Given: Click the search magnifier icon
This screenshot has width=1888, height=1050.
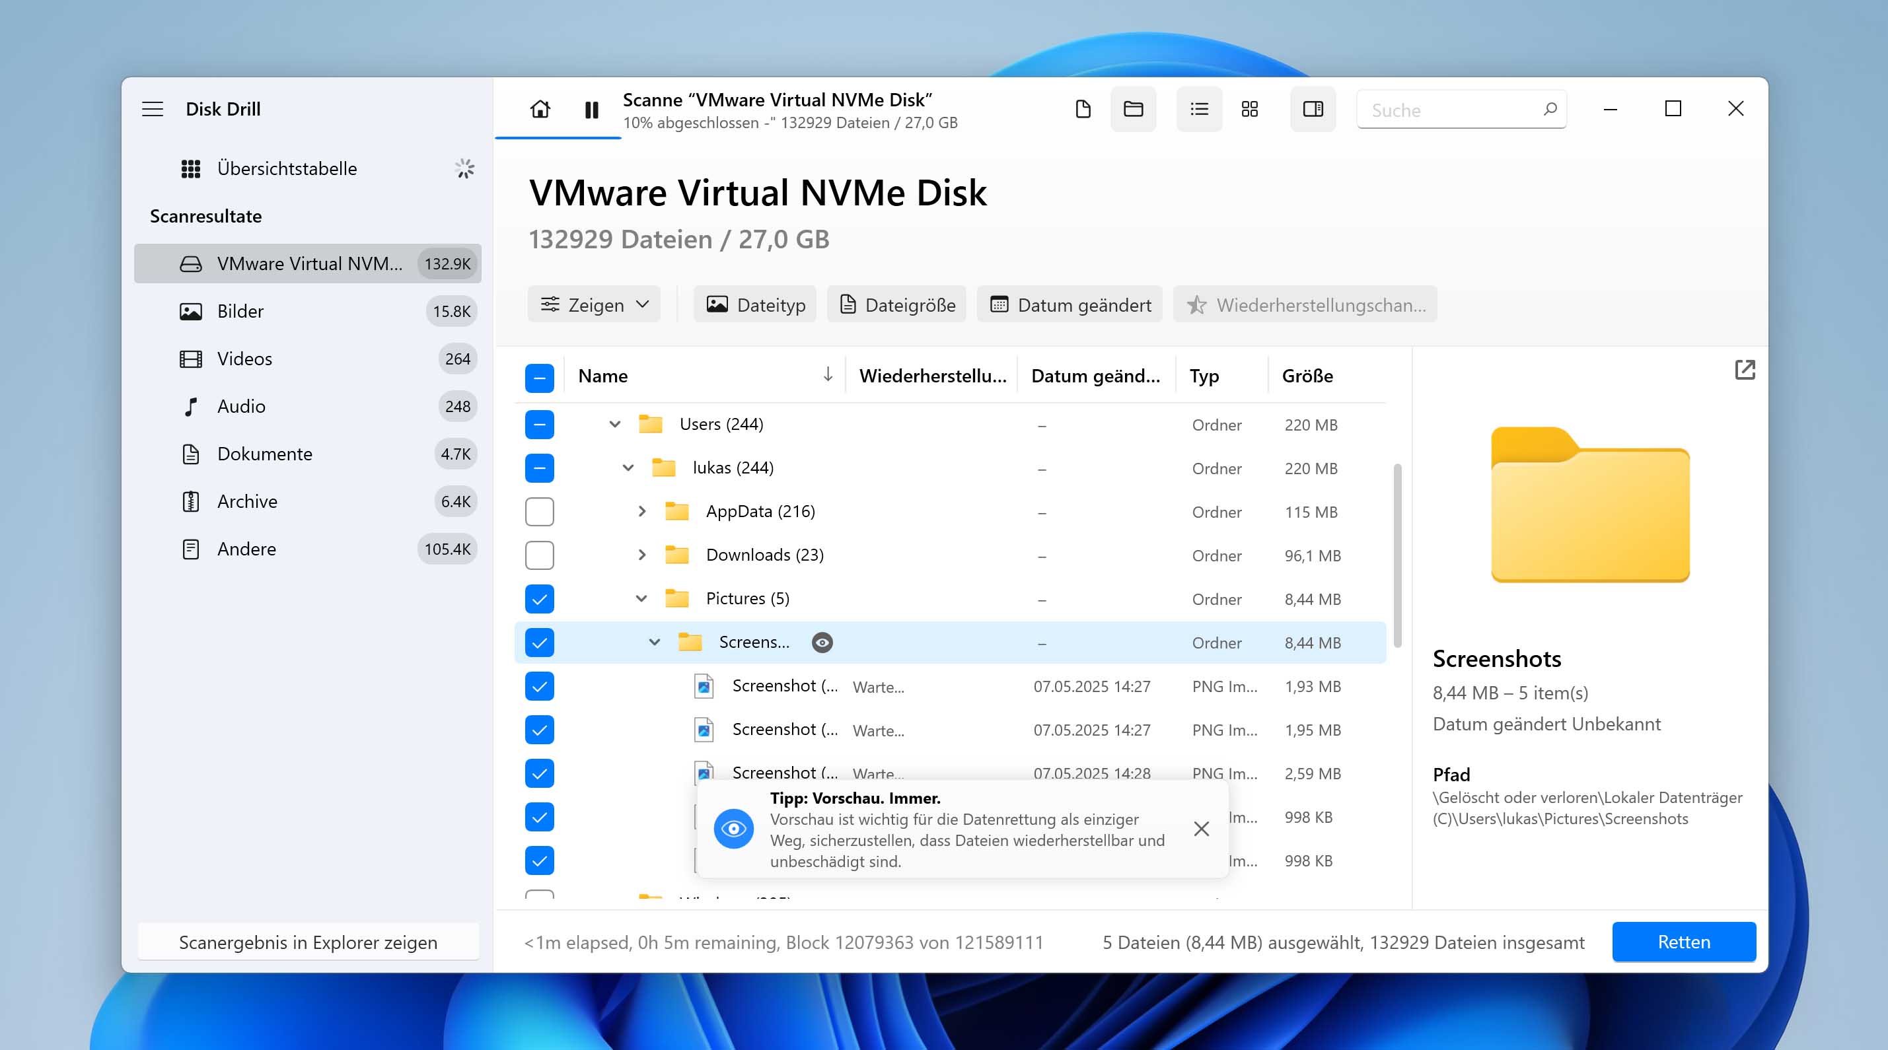Looking at the screenshot, I should point(1549,109).
